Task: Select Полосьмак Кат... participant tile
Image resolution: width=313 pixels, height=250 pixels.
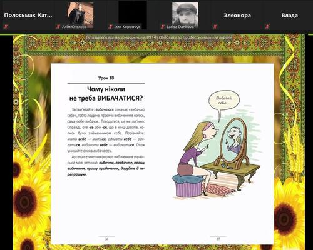Action: [28, 16]
